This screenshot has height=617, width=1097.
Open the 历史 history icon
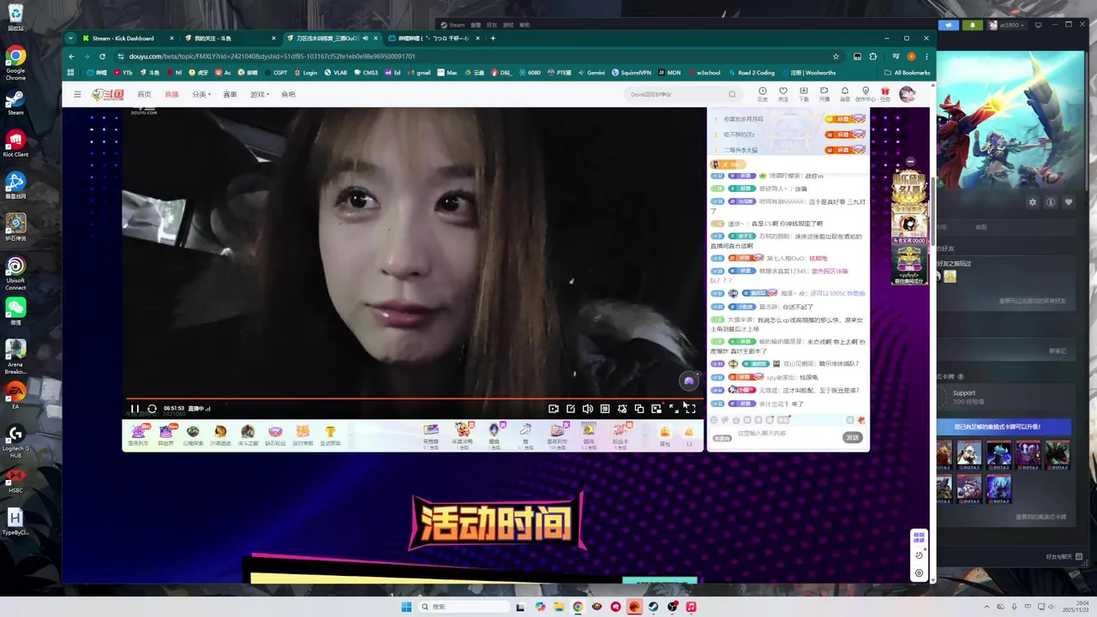click(763, 93)
